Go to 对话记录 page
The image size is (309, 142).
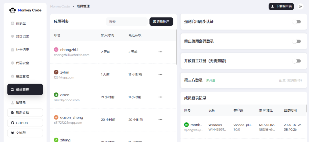(x=25, y=36)
